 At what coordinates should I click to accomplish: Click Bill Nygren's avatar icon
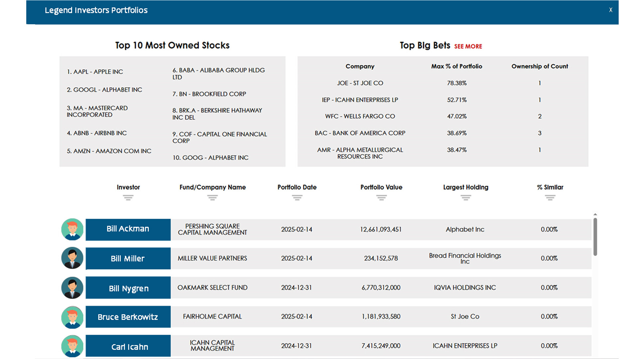72,288
